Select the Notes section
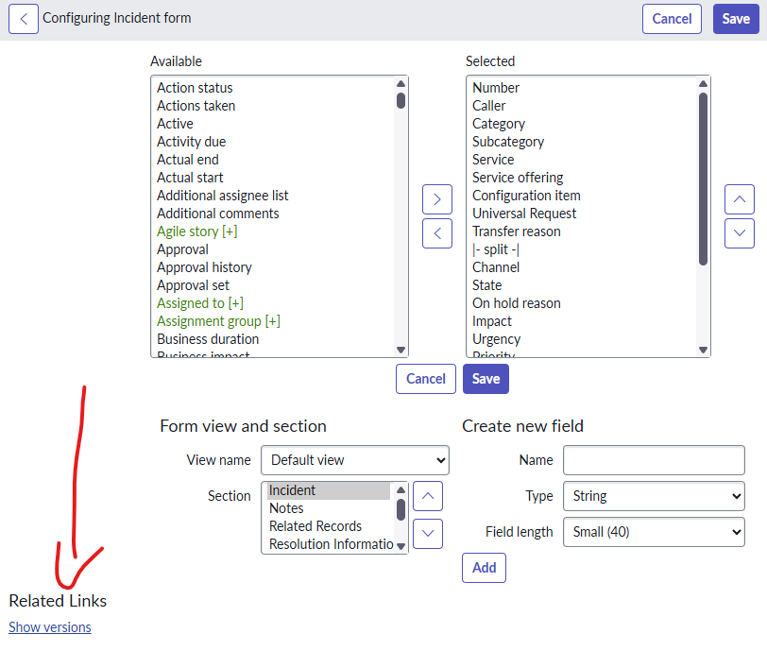 [287, 508]
